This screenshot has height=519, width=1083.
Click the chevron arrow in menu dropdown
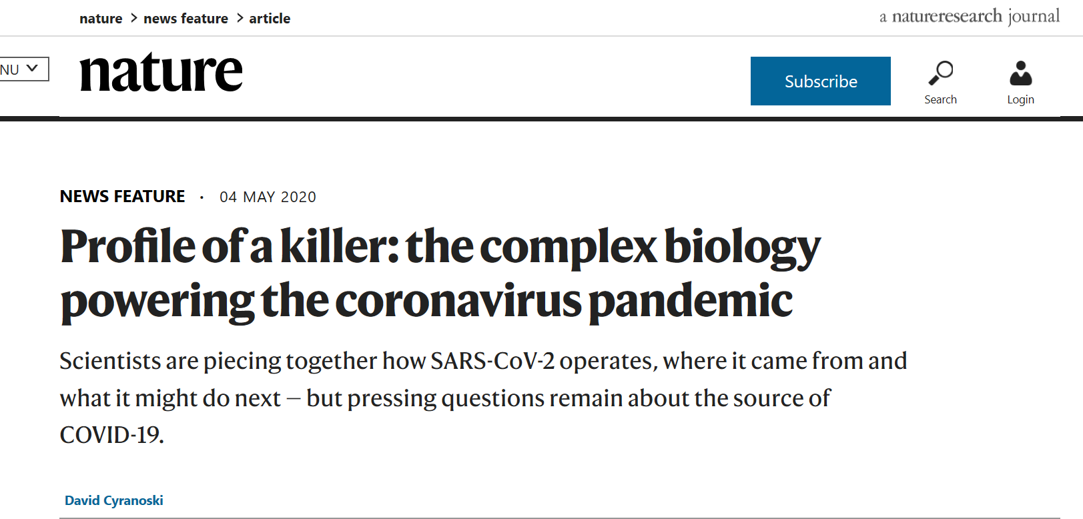click(32, 68)
